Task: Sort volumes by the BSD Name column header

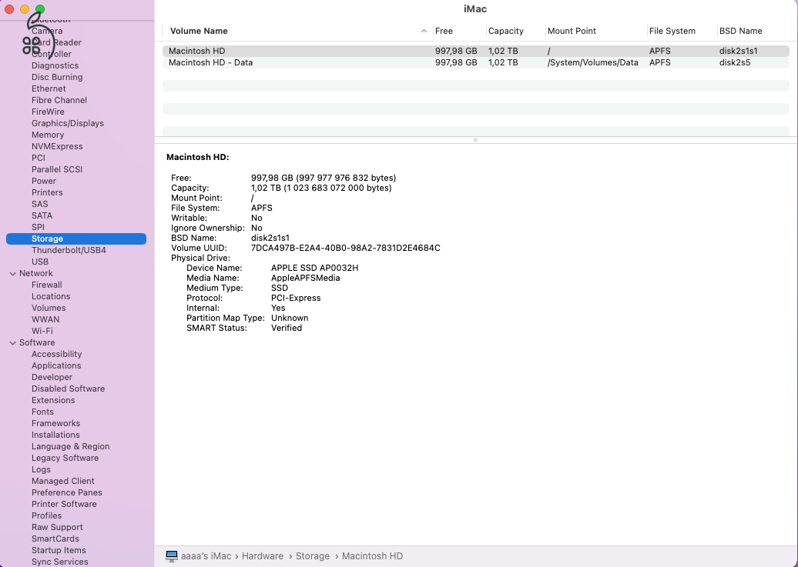Action: point(740,31)
